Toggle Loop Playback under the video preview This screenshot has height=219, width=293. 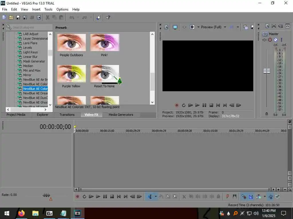point(183,106)
